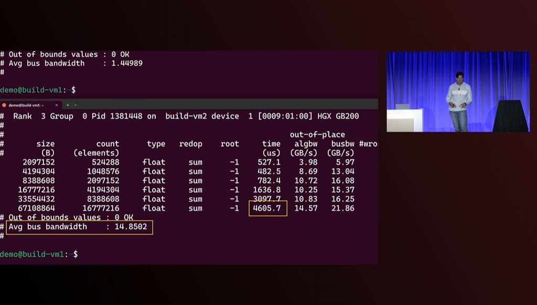Click the algbw value 8.69

point(308,171)
